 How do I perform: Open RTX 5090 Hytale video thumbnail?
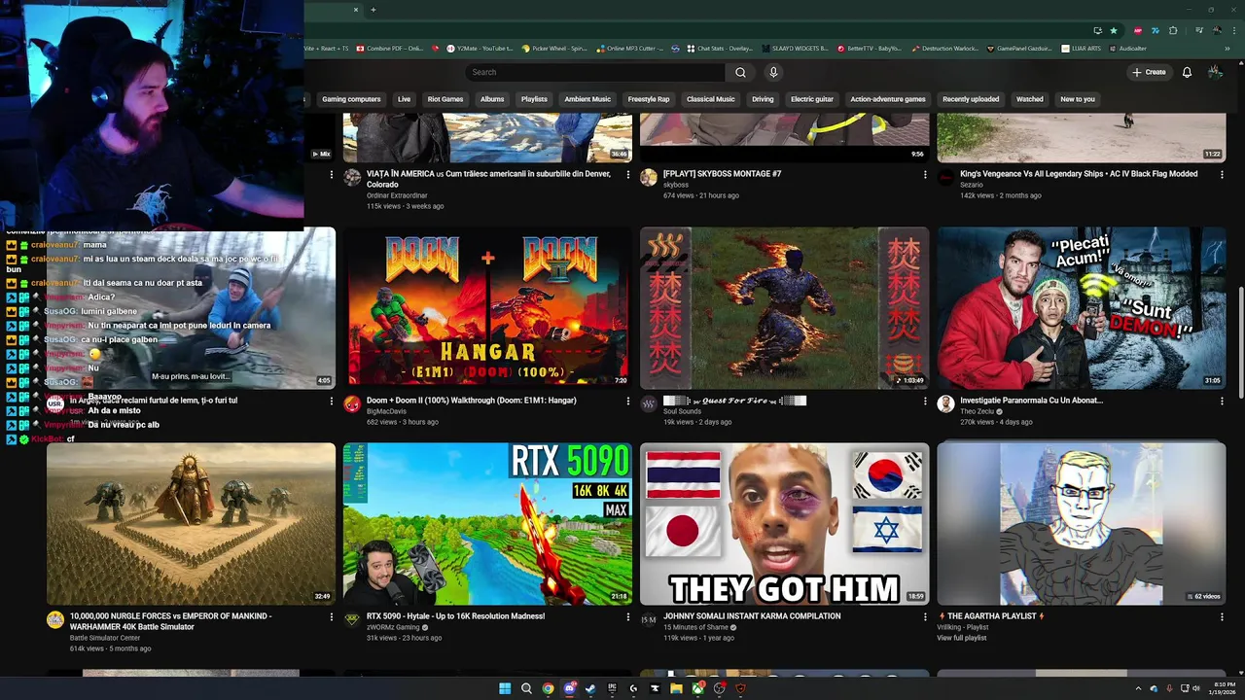coord(487,523)
